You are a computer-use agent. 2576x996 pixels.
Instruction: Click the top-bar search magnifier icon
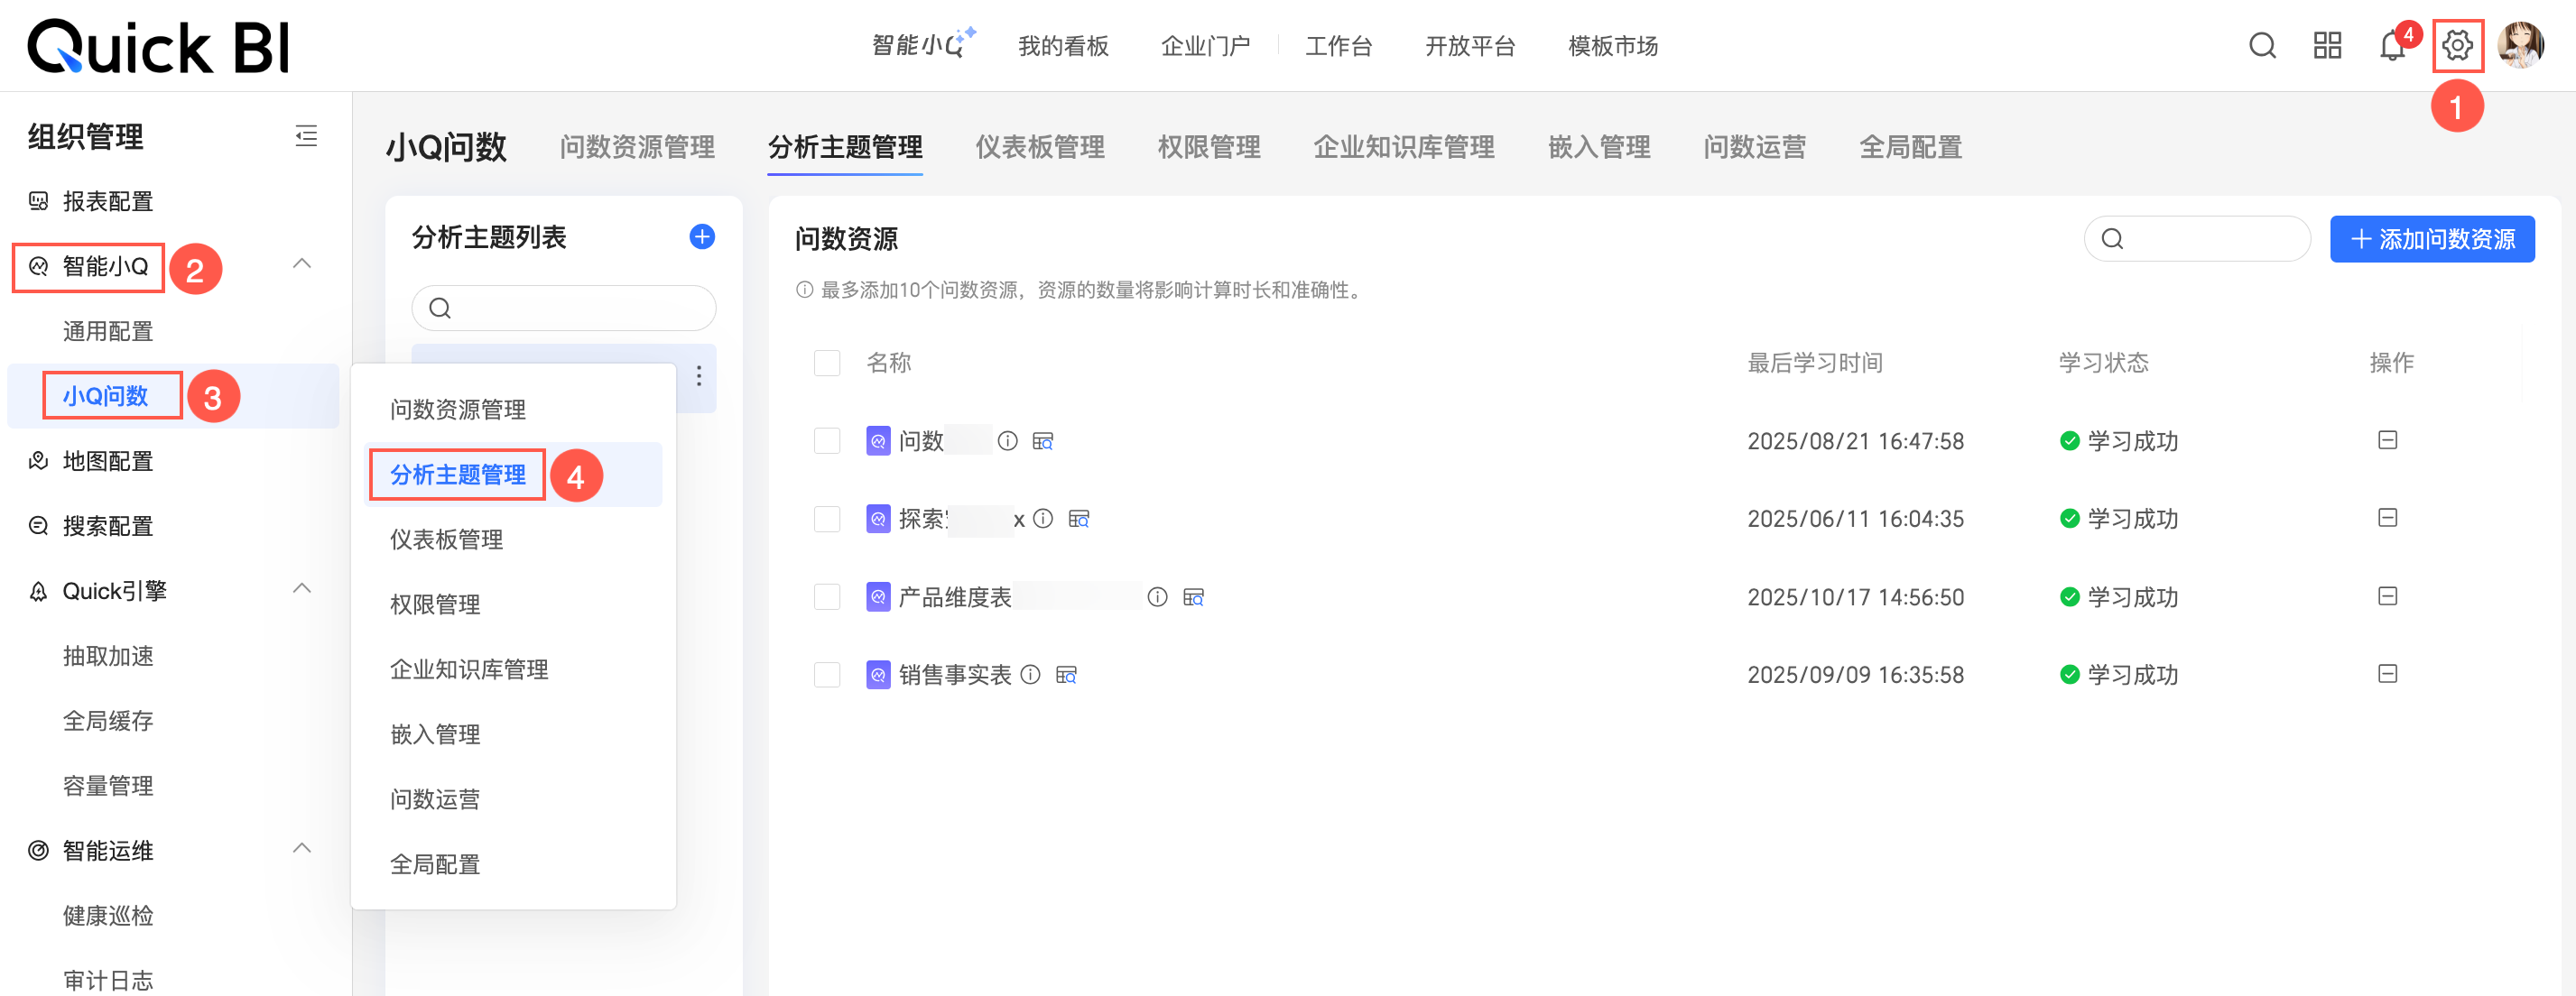[x=2262, y=46]
